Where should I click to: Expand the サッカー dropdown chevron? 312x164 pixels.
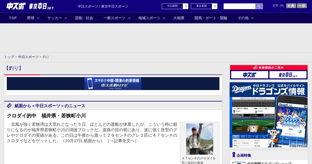[x=66, y=18]
